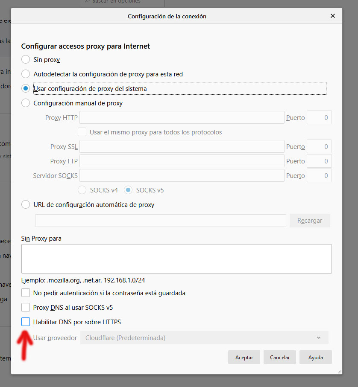Click the Proxy HTTP Puerto field

pos(319,118)
